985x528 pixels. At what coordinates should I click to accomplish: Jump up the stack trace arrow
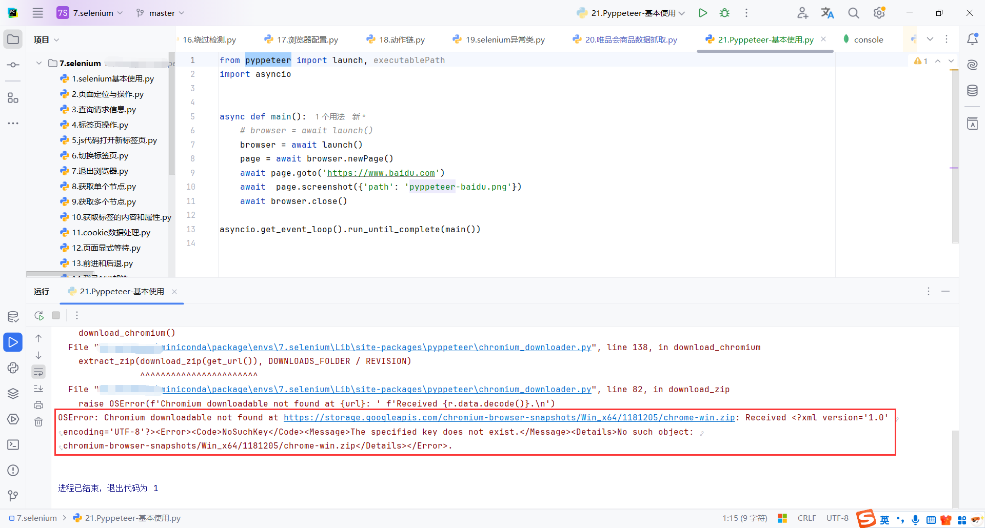pos(38,338)
